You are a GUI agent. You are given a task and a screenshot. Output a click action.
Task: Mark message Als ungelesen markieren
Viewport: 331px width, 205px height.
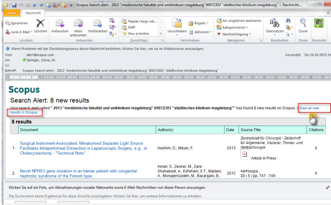pyautogui.click(x=239, y=20)
